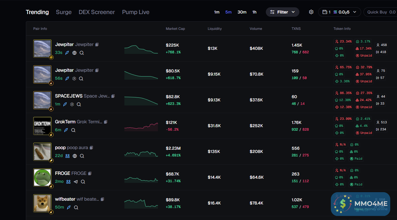The width and height of the screenshot is (397, 220).
Task: Copy the SPACEJEWS token address
Action: [x=113, y=96]
